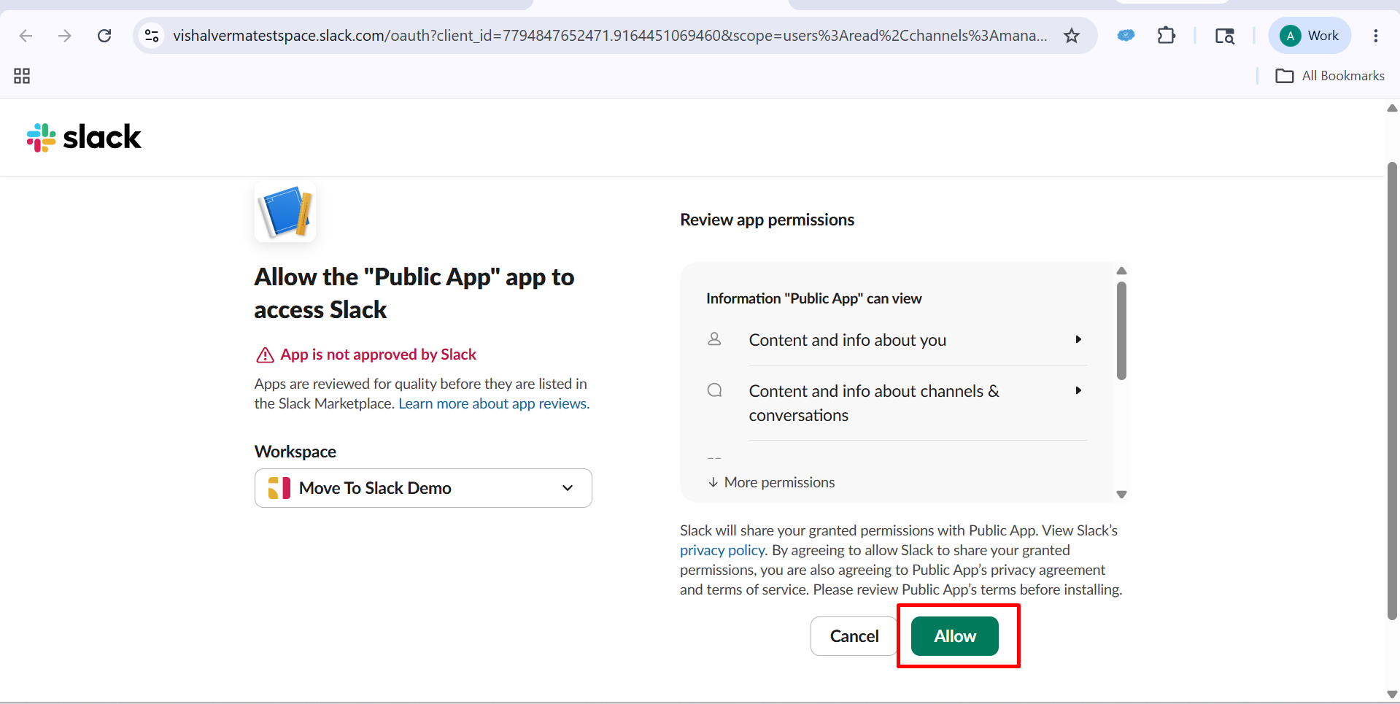Open the Work profile menu
Screen dimensions: 1400x704
click(1310, 36)
